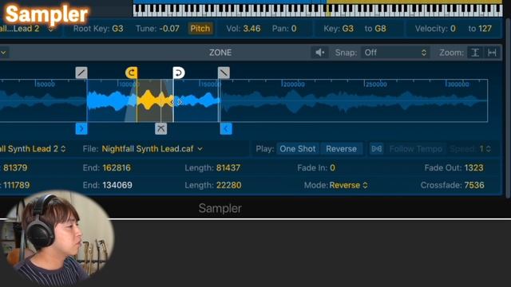Select the blue sample end marker
The image size is (511, 287).
pos(226,128)
